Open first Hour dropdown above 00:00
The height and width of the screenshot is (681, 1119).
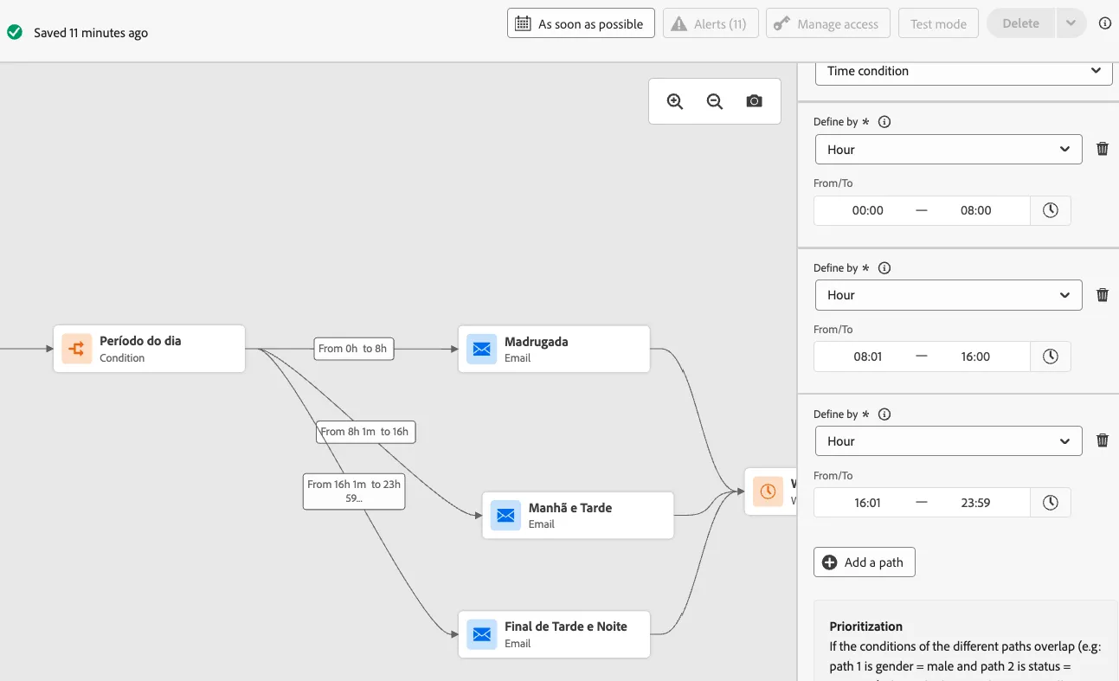[x=949, y=149]
